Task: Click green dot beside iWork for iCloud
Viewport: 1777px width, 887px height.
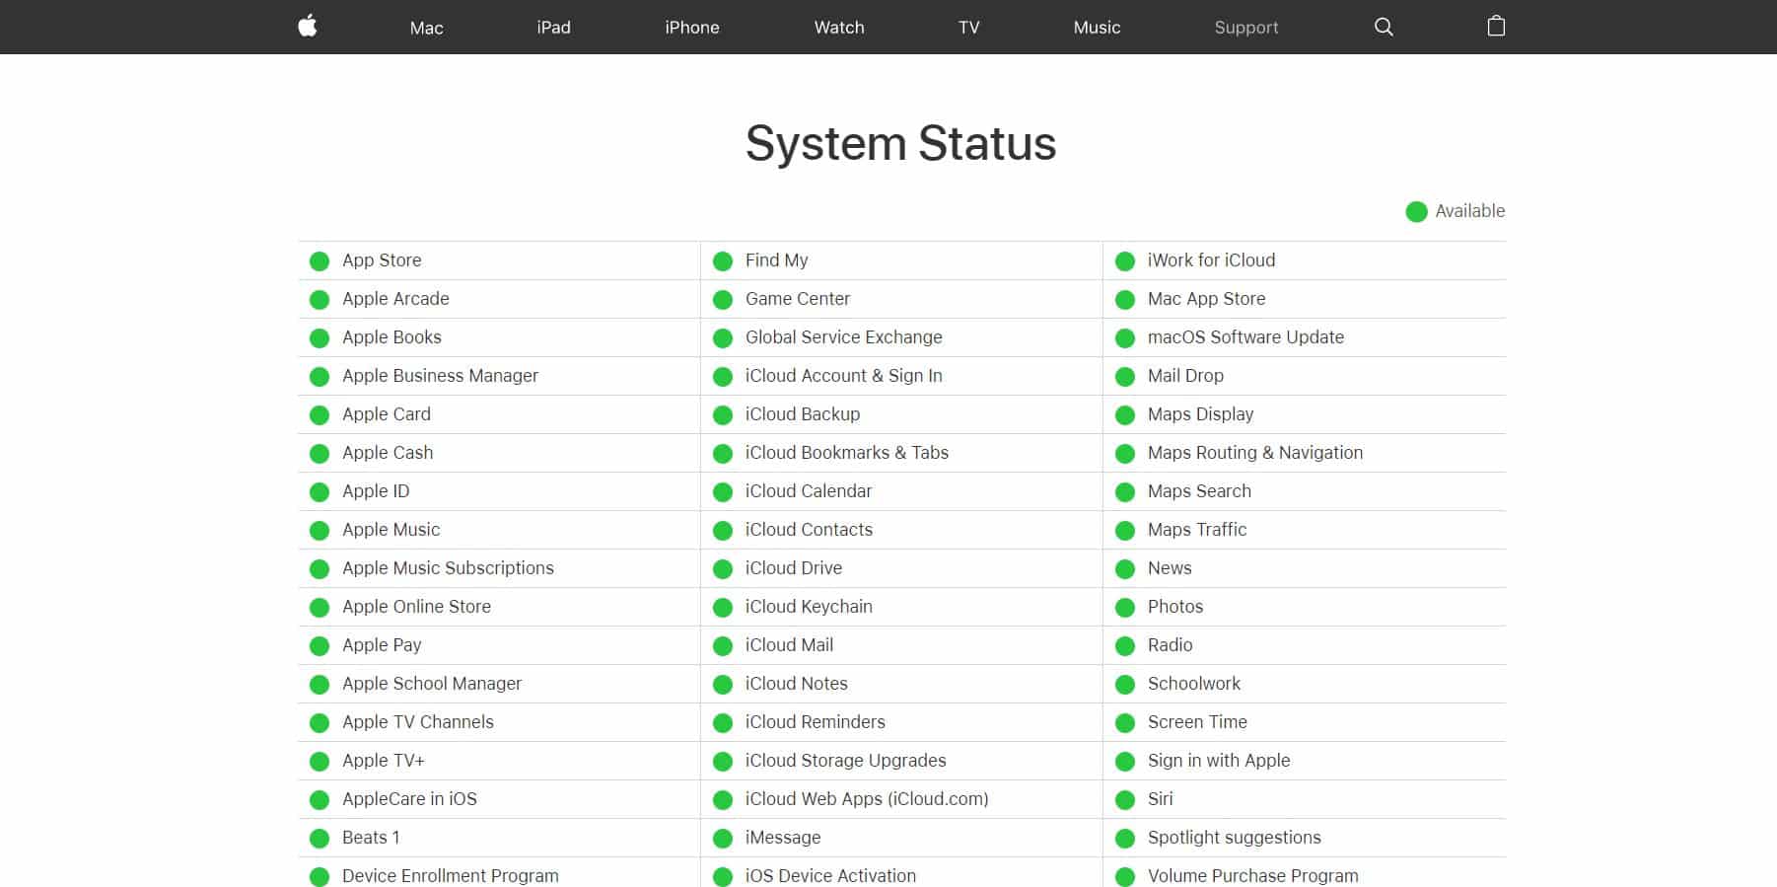Action: (x=1125, y=261)
